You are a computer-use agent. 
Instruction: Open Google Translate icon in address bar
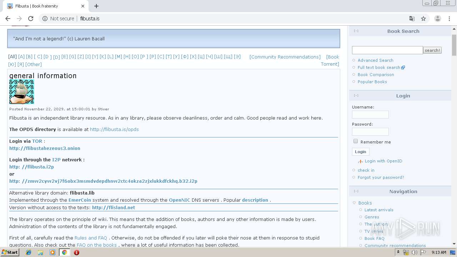[412, 19]
